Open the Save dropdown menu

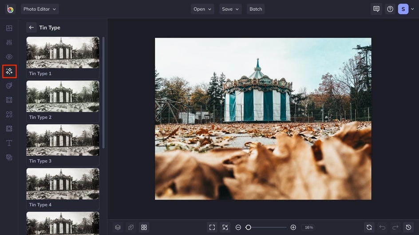click(230, 9)
